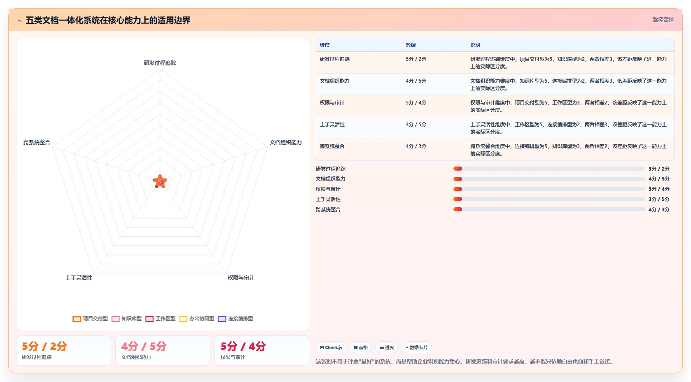Open the 5分 / 4分 权限与审计 card
The width and height of the screenshot is (691, 382).
262,350
